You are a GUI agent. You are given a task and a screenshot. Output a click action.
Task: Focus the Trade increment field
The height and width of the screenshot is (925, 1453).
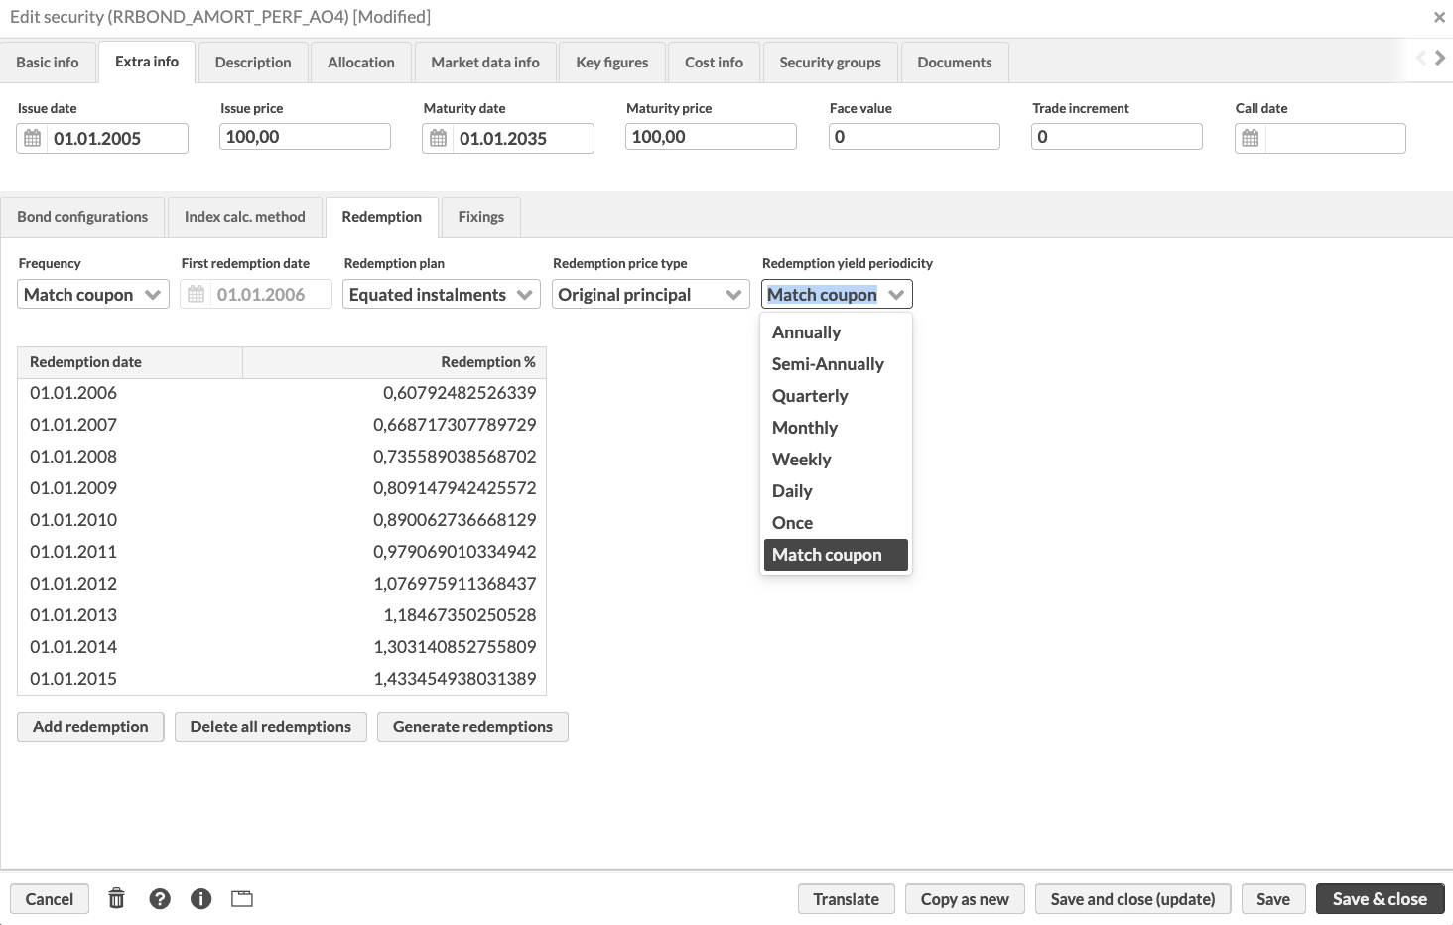tap(1117, 137)
